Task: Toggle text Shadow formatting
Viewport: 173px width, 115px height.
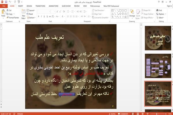Action: coord(47,16)
